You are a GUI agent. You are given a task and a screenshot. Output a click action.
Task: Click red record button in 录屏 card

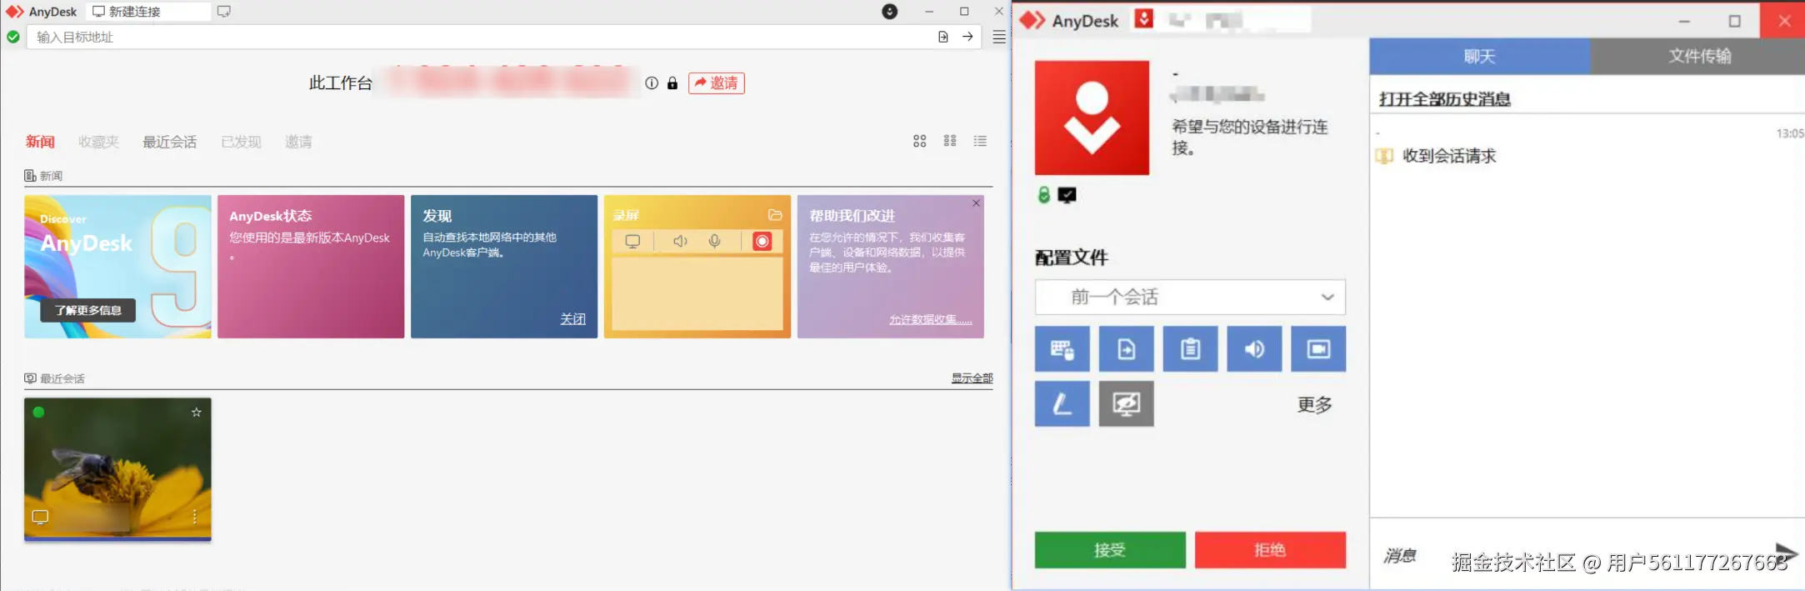point(762,242)
